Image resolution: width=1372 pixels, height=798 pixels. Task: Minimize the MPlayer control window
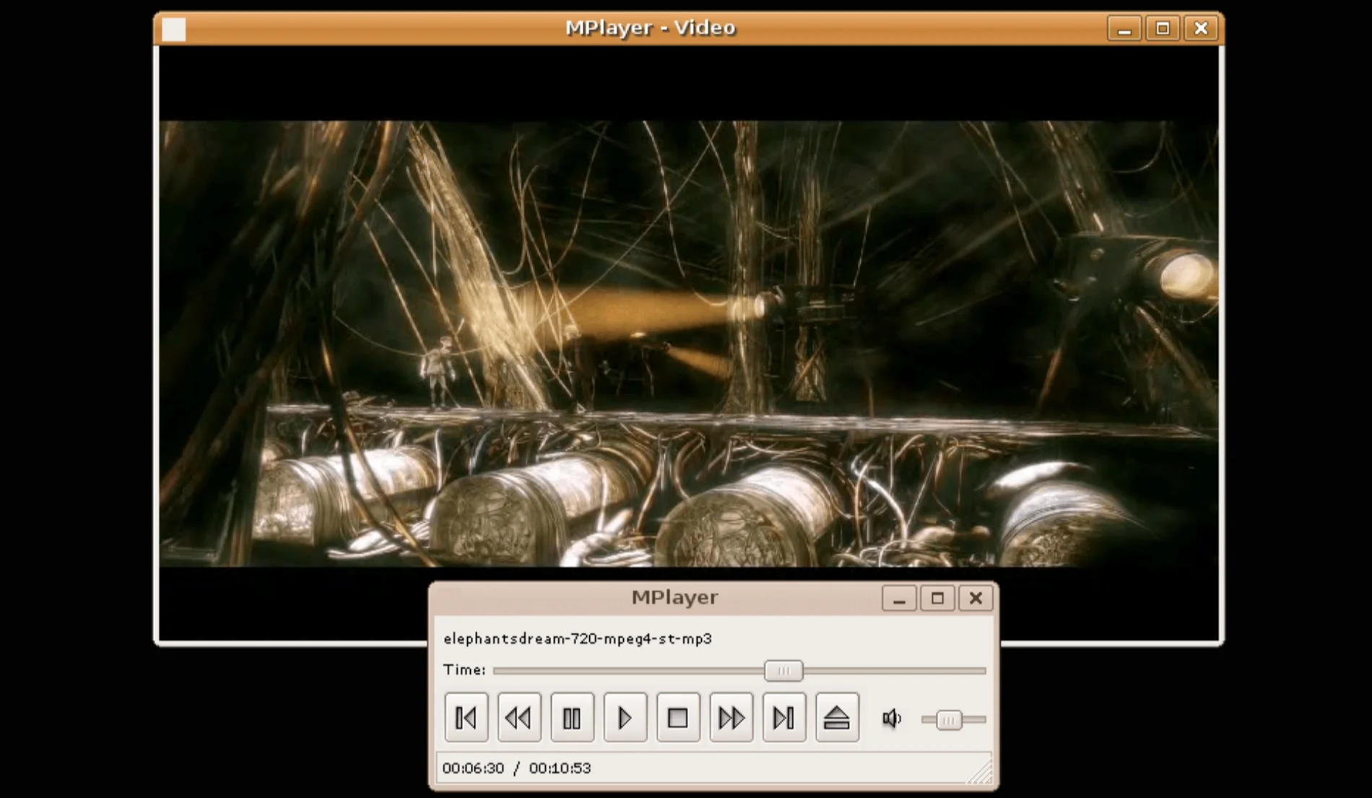[898, 598]
